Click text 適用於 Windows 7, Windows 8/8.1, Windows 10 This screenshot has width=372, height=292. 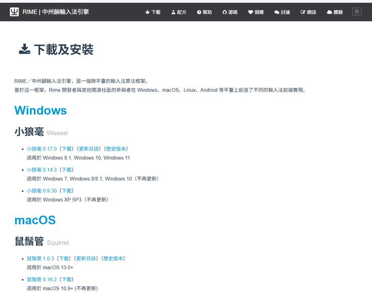pyautogui.click(x=79, y=179)
